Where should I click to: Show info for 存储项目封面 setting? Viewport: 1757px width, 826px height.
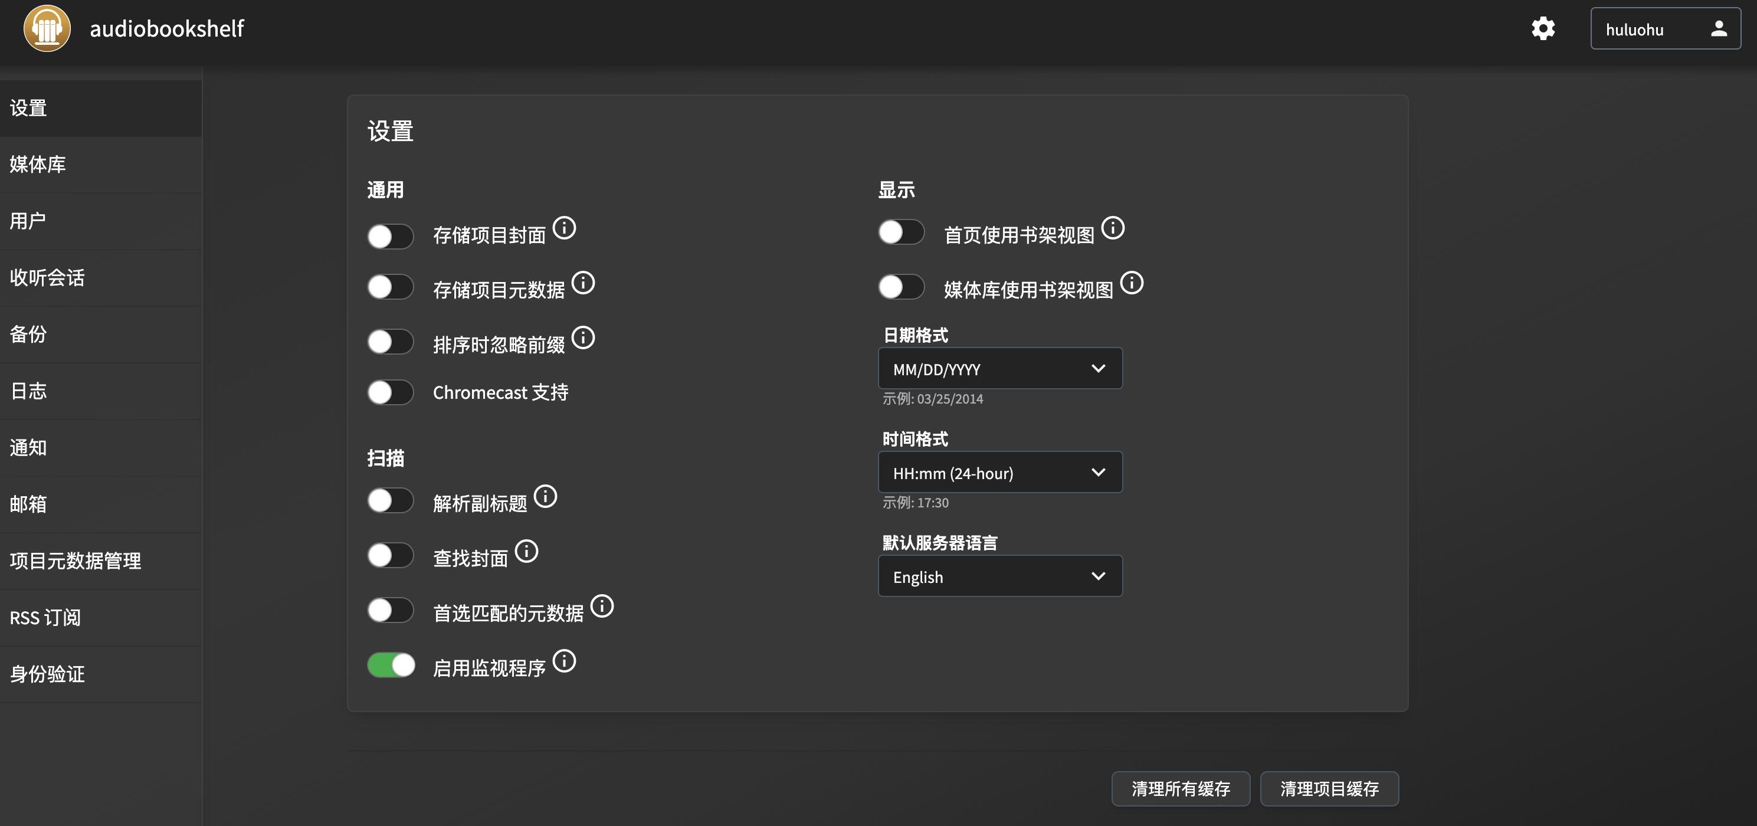(x=564, y=228)
